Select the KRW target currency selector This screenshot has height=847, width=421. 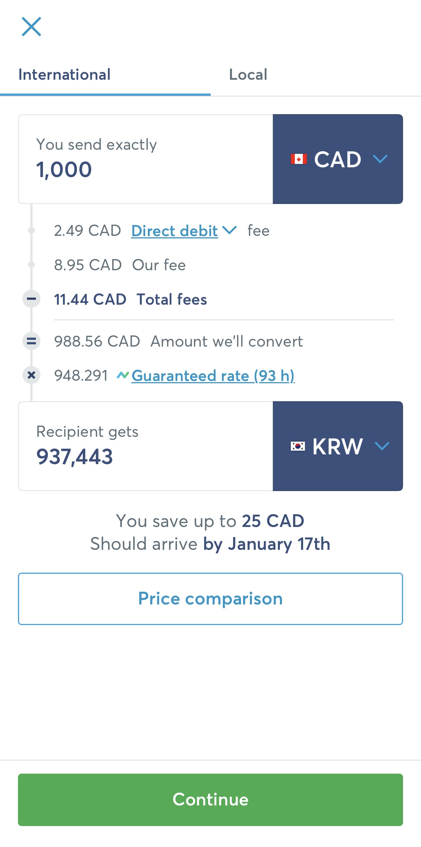point(338,446)
